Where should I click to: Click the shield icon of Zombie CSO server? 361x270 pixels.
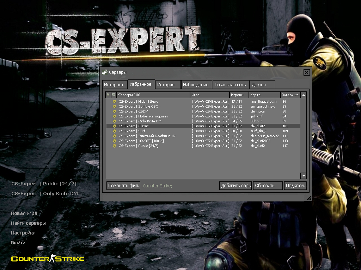point(114,106)
